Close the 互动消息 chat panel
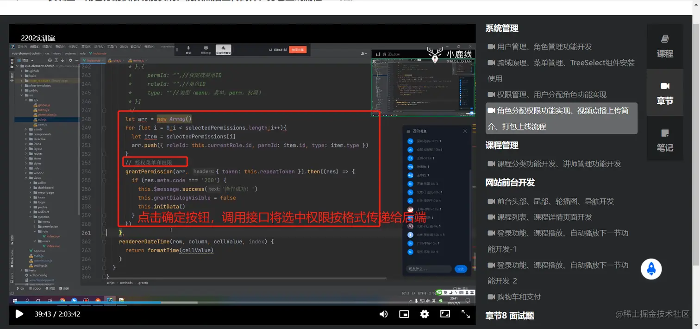The image size is (700, 329). 465,131
